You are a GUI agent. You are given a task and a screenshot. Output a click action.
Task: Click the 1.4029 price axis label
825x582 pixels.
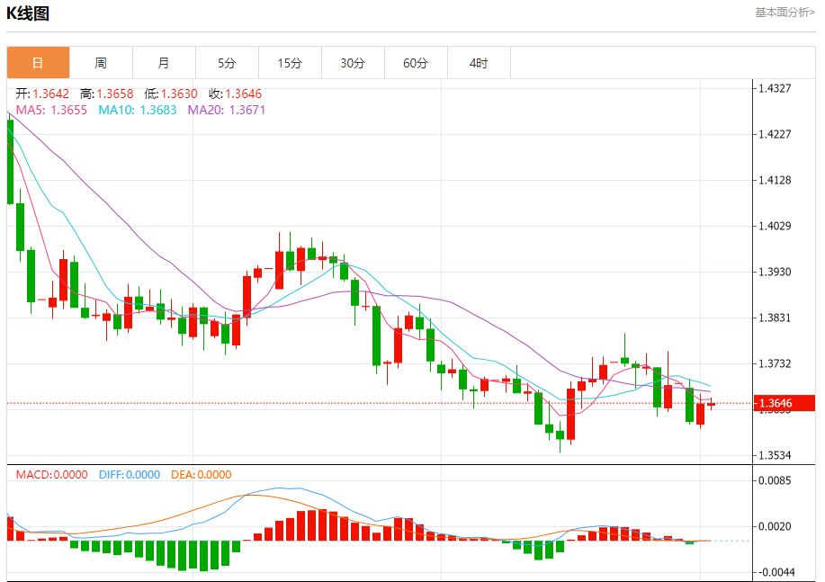775,226
